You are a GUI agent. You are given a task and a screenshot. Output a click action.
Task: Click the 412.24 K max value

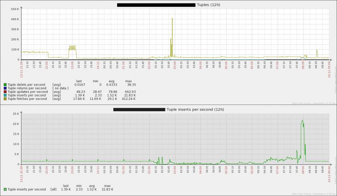pyautogui.click(x=129, y=99)
